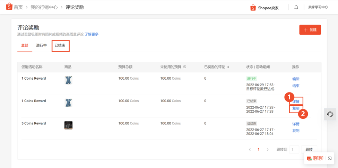Open the 了解更多 link

[x=92, y=34]
